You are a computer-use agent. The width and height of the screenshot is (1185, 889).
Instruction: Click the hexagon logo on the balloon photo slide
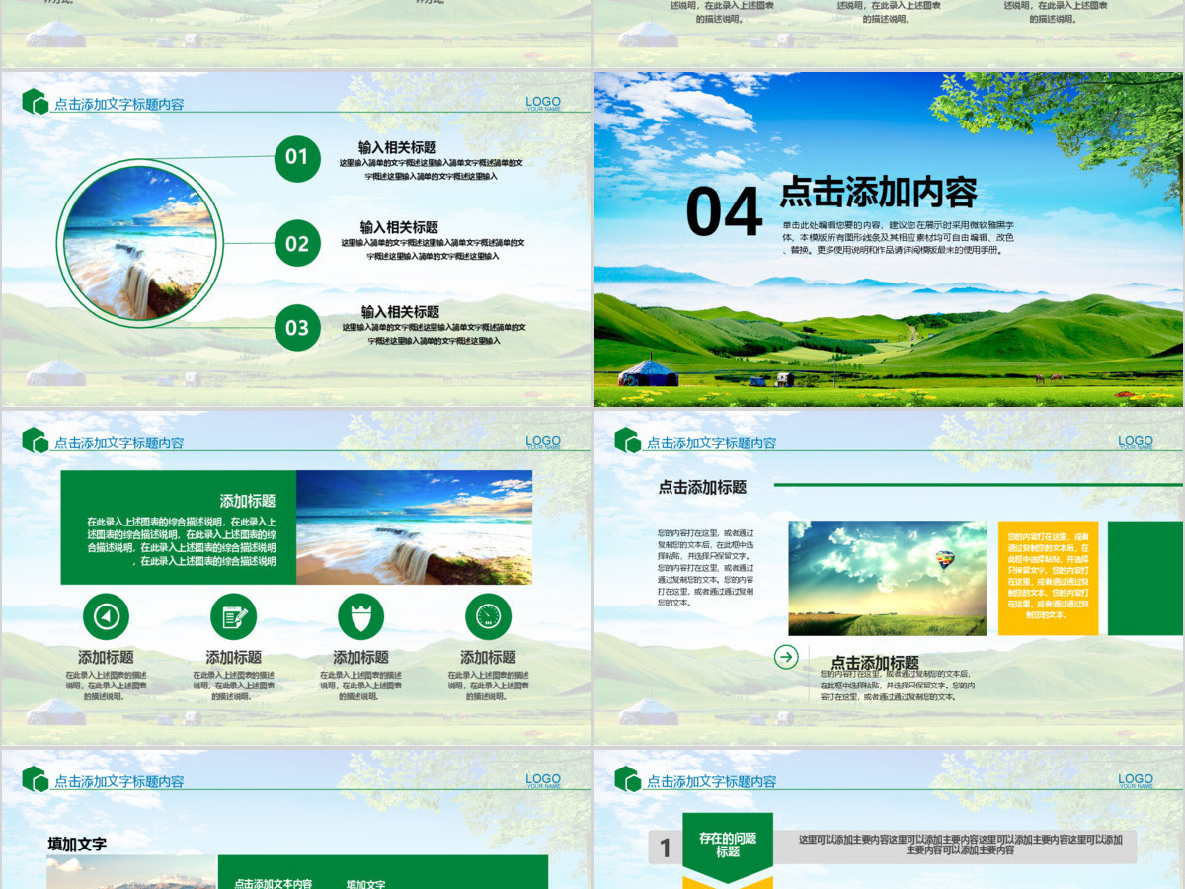click(x=628, y=441)
